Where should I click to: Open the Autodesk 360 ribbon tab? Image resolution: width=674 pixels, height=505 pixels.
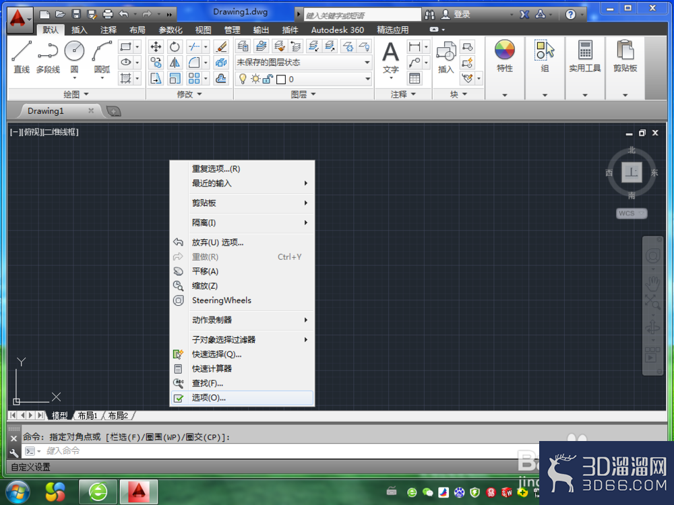[x=338, y=30]
